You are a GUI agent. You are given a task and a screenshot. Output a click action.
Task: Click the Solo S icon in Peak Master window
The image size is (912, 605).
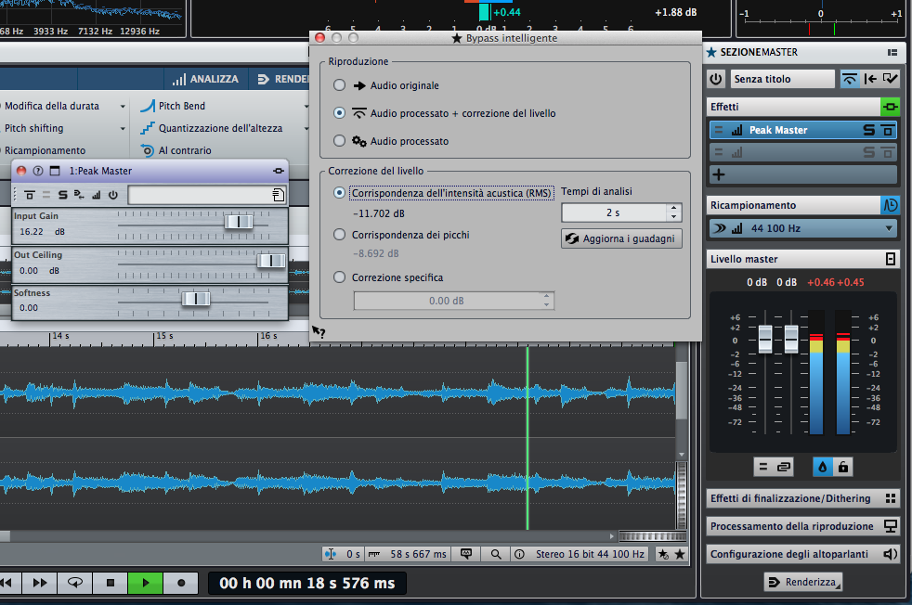(x=63, y=195)
